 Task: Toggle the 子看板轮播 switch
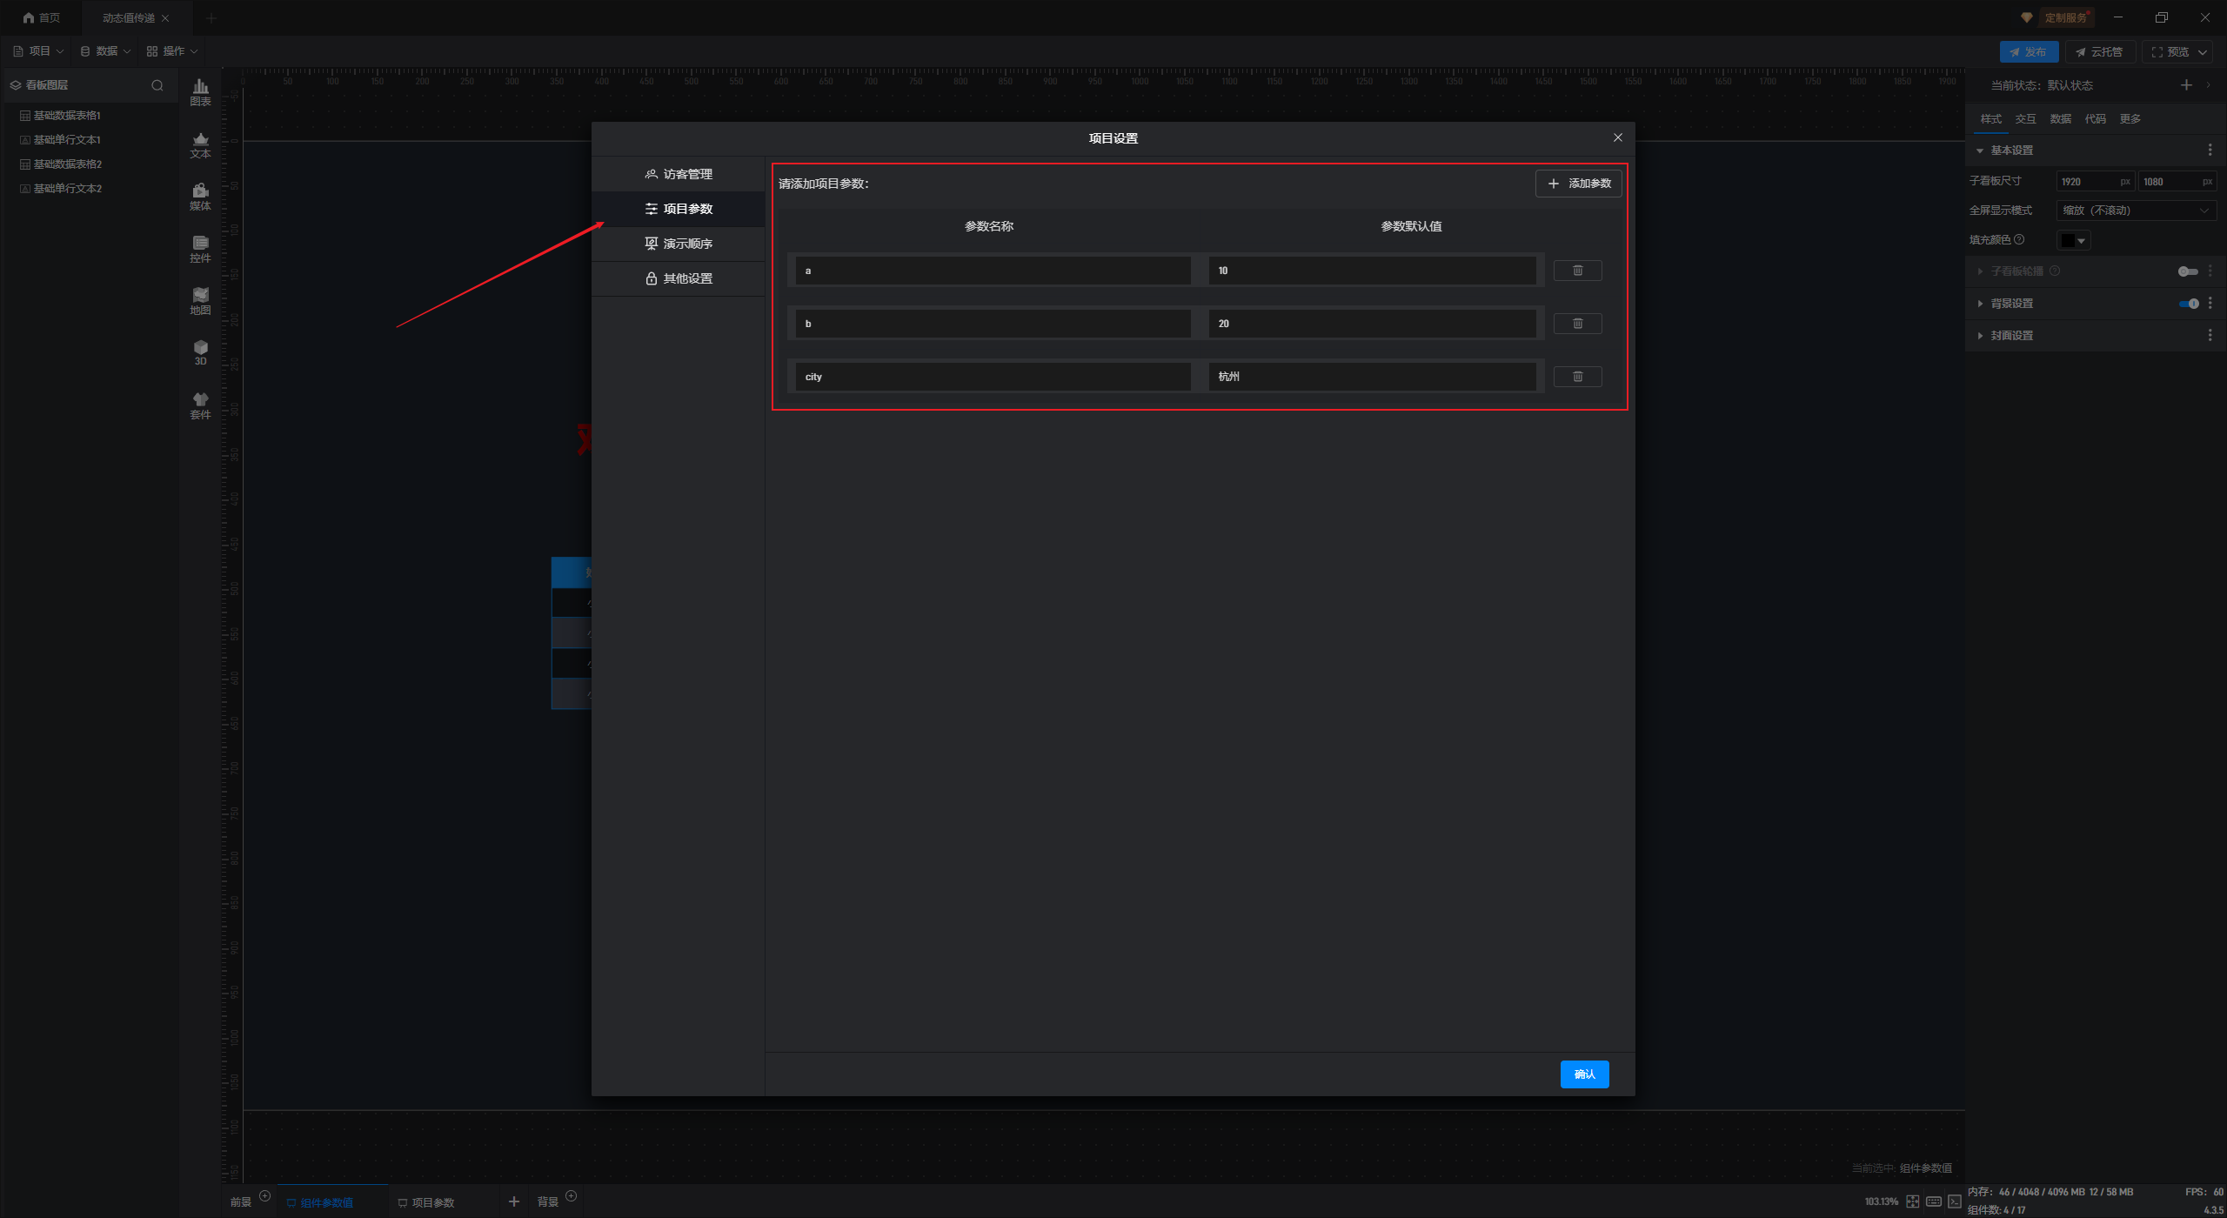coord(2187,271)
